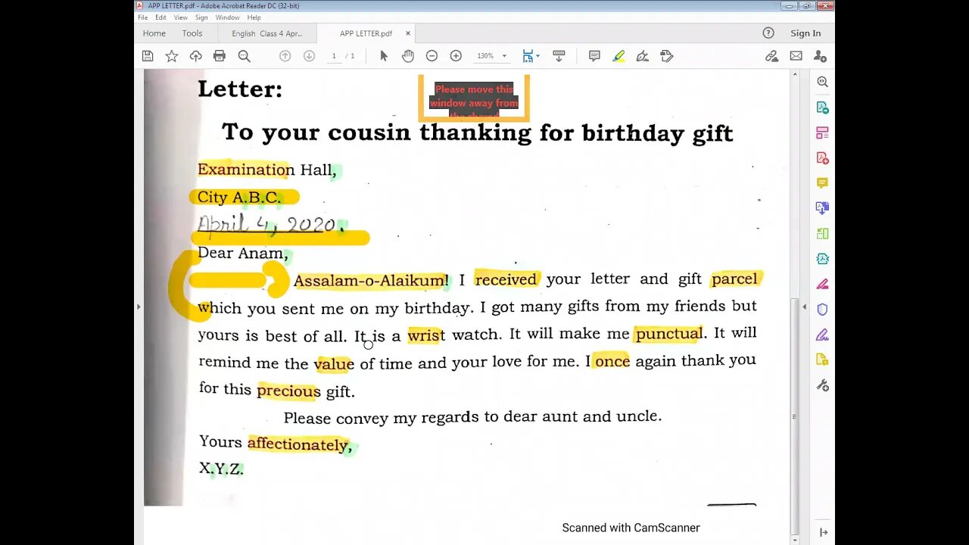Image resolution: width=969 pixels, height=545 pixels.
Task: Open the Edit menu
Action: [160, 17]
